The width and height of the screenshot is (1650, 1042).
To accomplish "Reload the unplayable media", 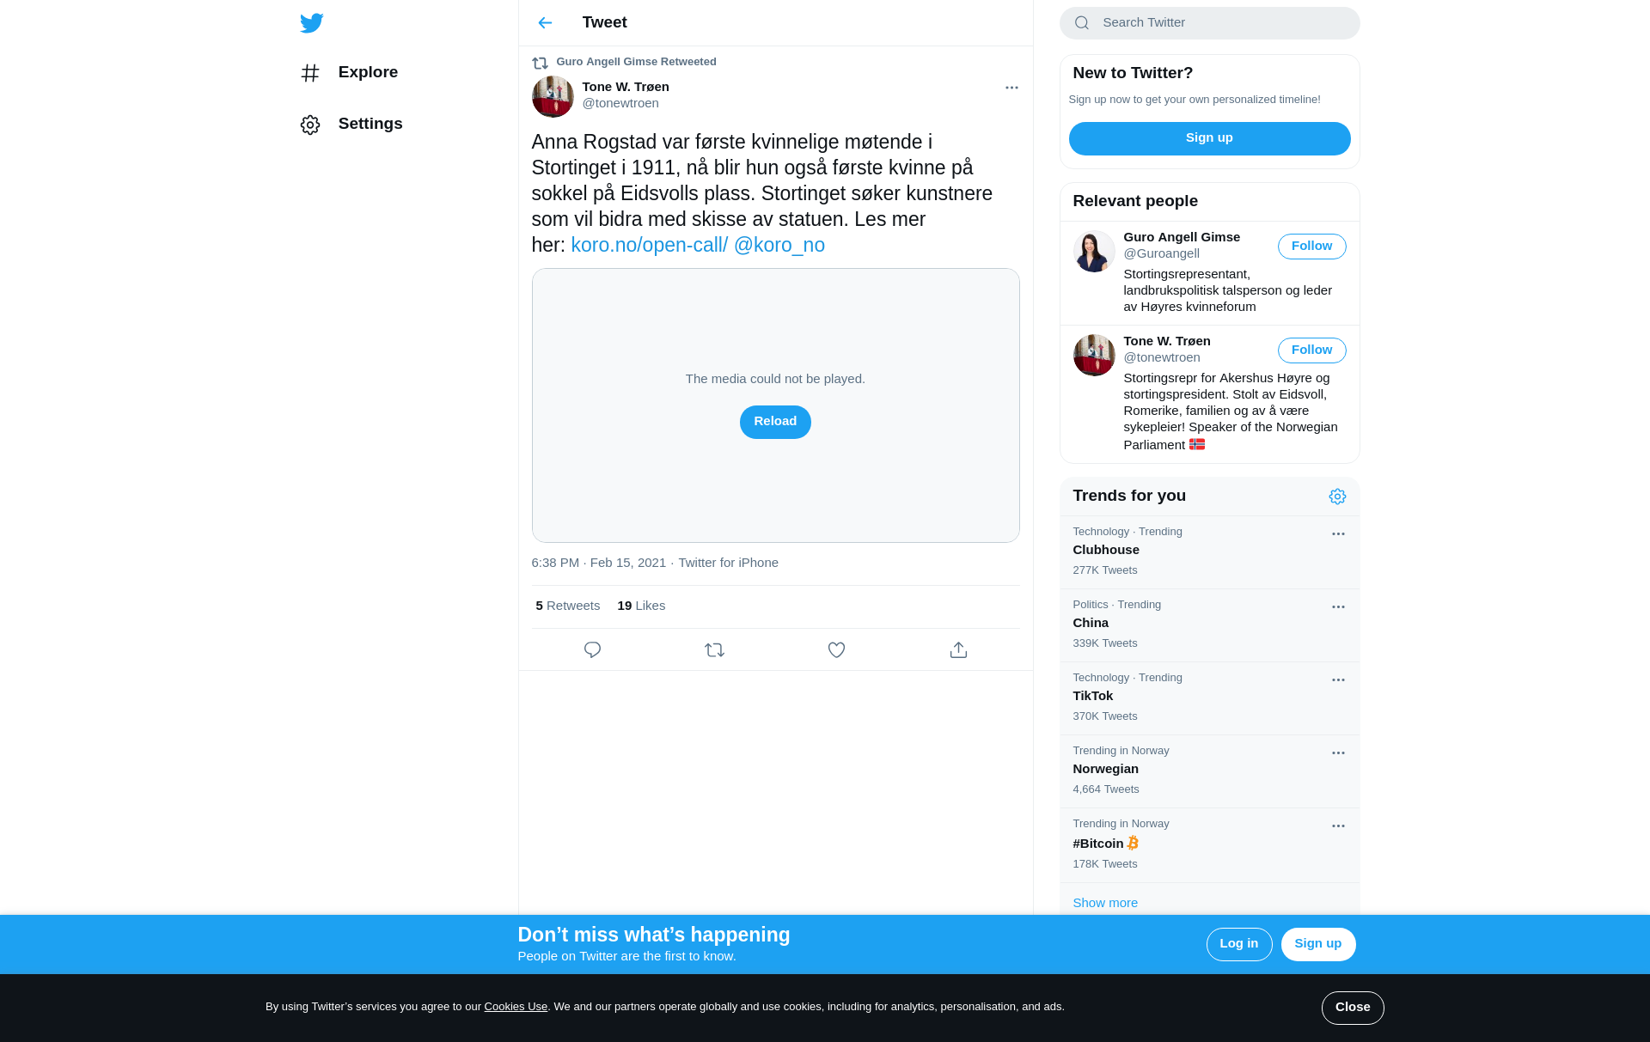I will 775,422.
